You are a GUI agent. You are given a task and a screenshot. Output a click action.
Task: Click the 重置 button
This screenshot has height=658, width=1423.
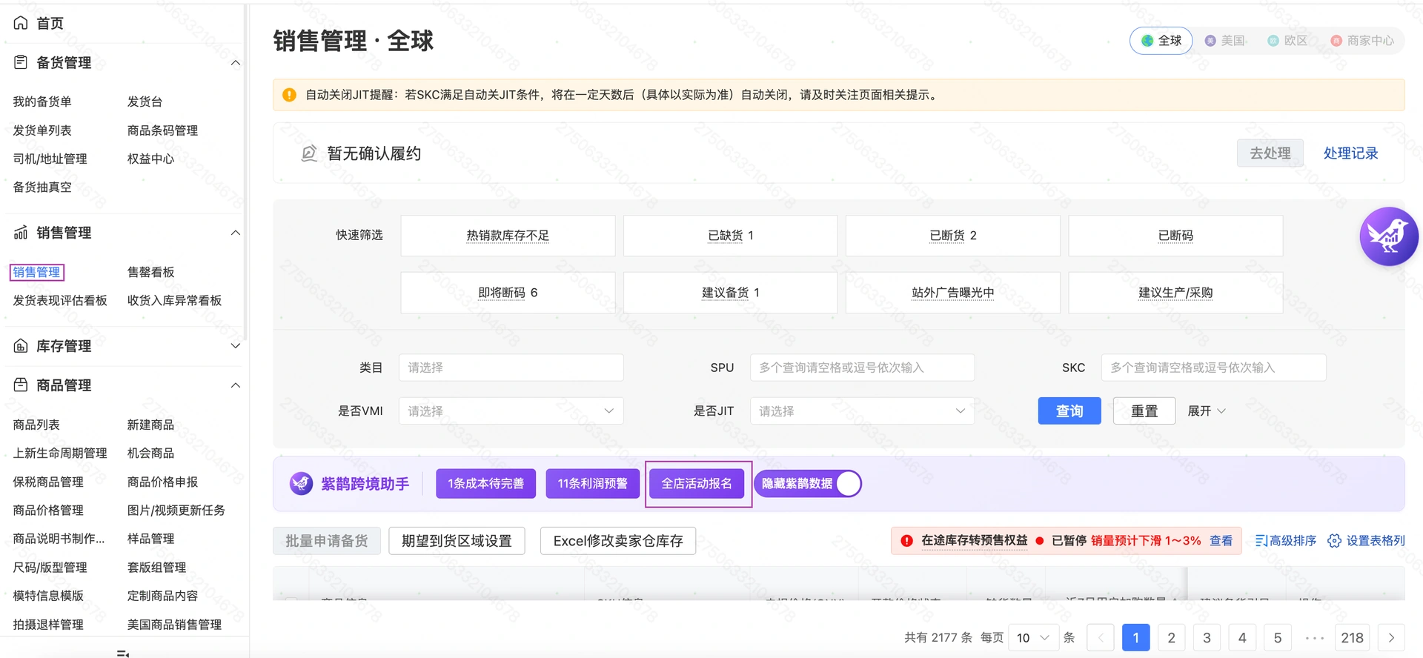1144,411
